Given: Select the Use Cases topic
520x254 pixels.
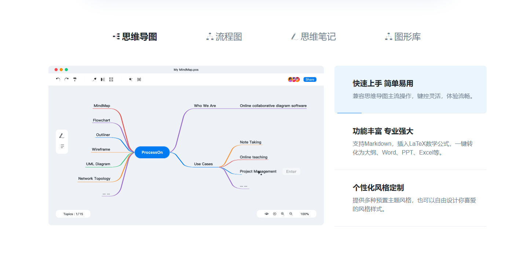Looking at the screenshot, I should tap(203, 164).
